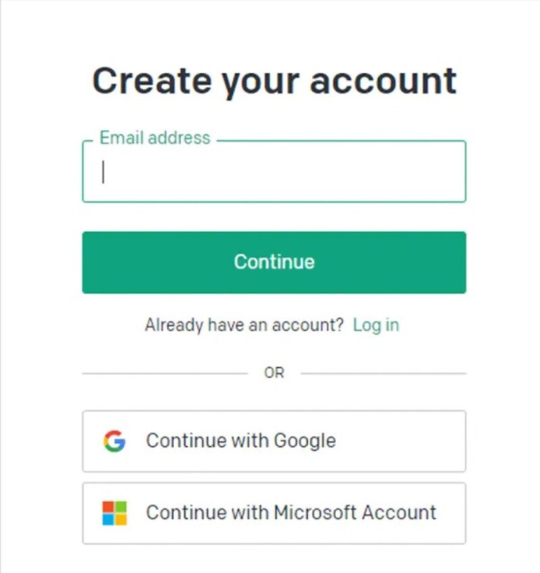Click the 'Email address' floating label
Screen dimensions: 540x573
(x=155, y=138)
